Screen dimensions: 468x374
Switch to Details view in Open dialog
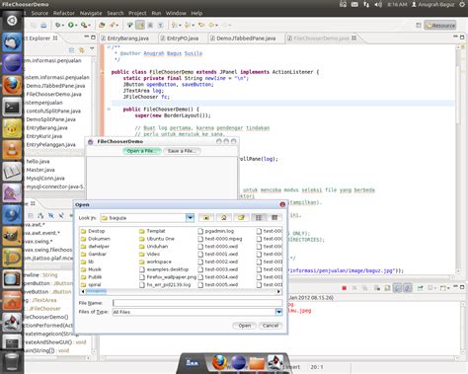(274, 217)
